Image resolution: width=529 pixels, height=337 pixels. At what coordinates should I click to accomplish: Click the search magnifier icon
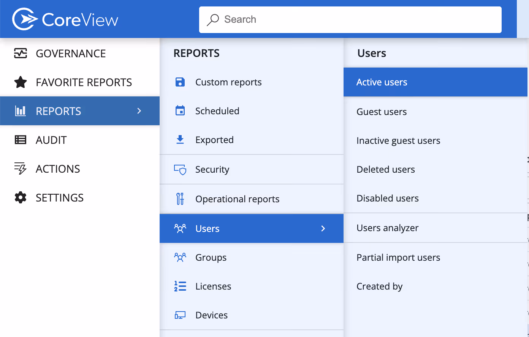pyautogui.click(x=213, y=20)
